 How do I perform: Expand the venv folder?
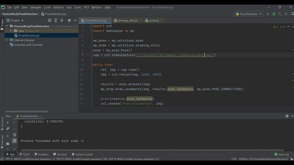[x=11, y=31]
